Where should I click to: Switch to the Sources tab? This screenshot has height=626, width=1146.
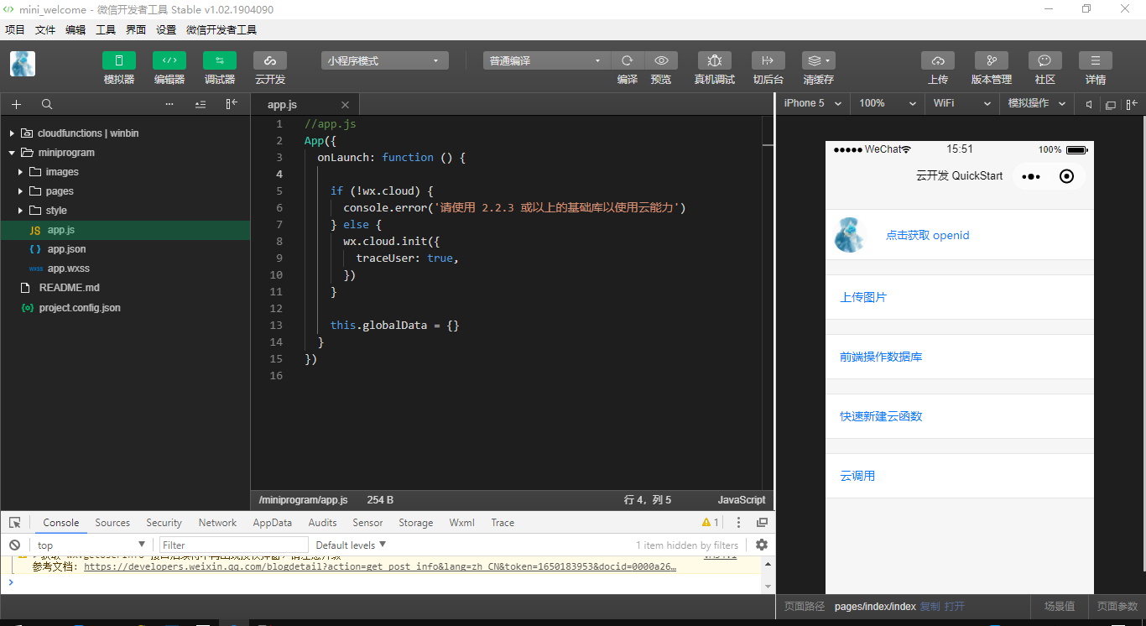coord(112,523)
